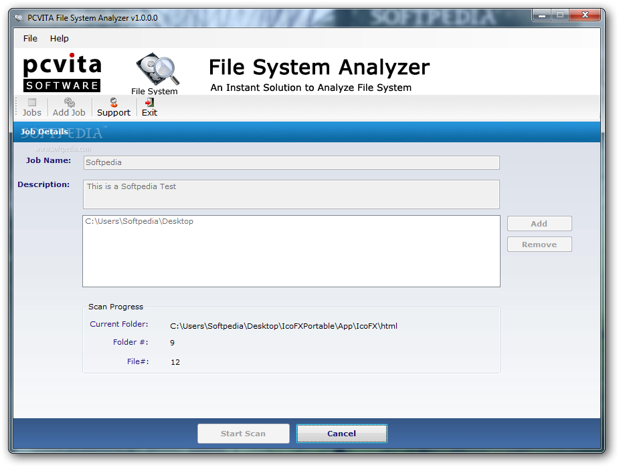Minimize the PCVITA window
Screen dimensions: 619x467
tap(542, 15)
